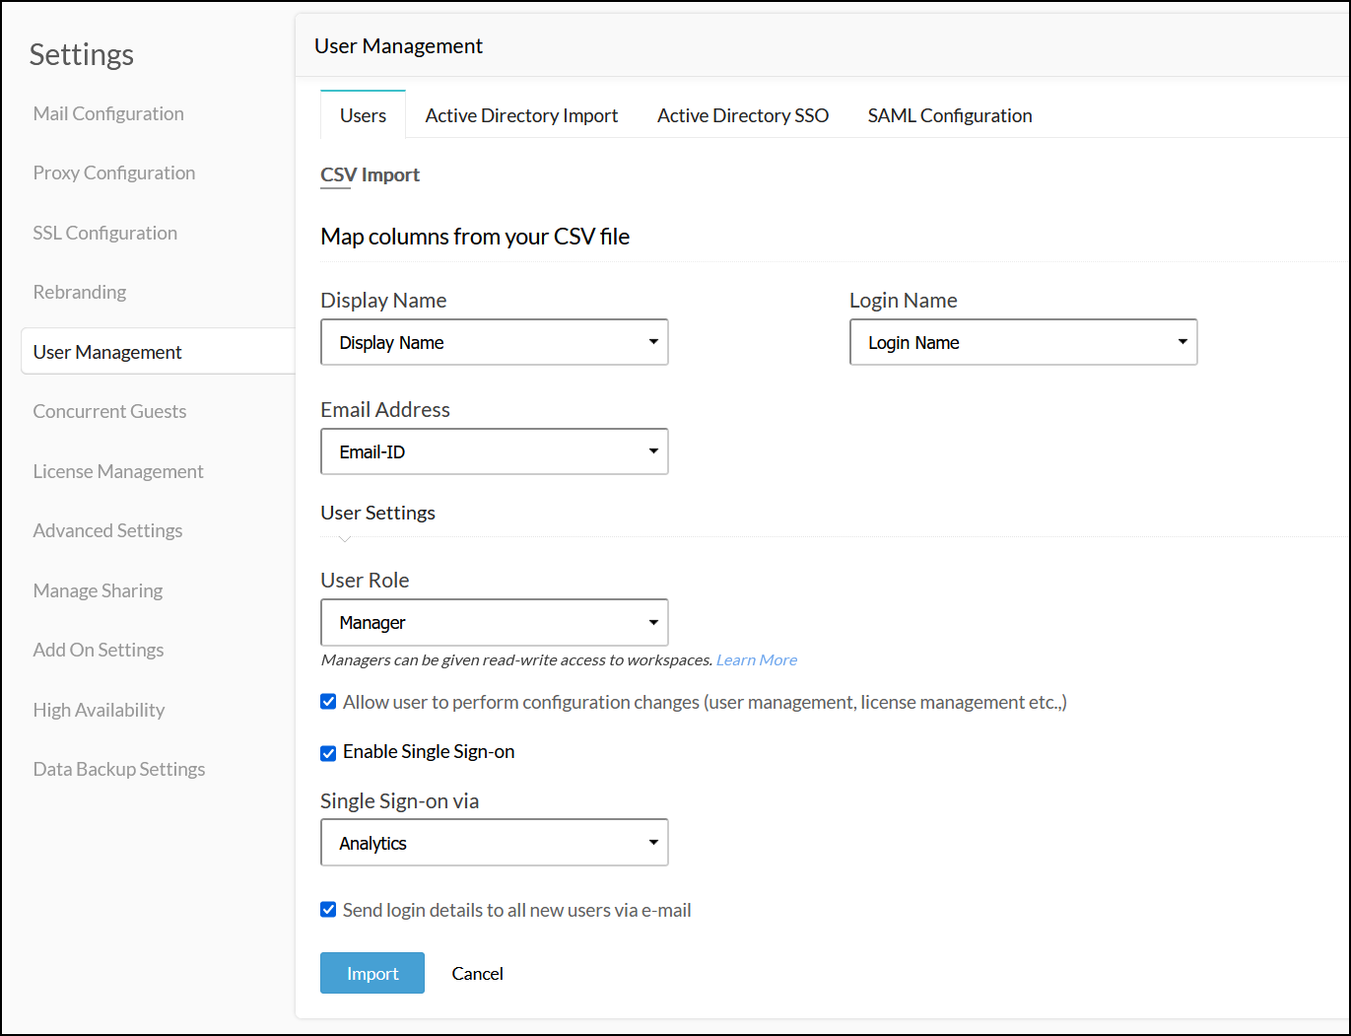Open Manage Sharing page

[x=98, y=590]
